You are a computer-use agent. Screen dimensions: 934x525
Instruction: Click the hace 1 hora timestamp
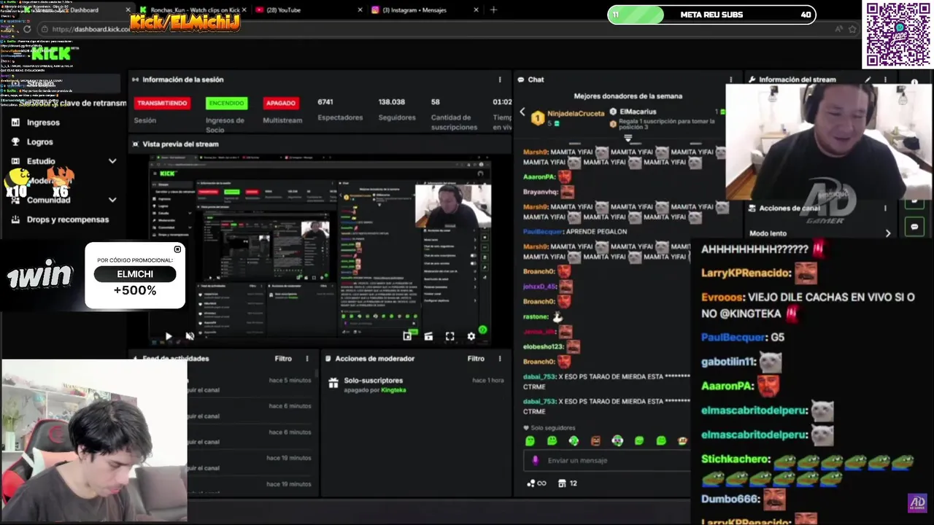pos(488,380)
